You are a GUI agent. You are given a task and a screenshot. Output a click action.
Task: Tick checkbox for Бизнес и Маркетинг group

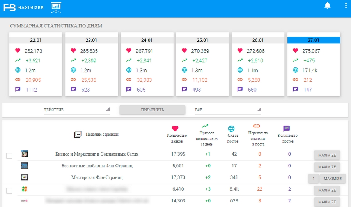click(x=9, y=156)
